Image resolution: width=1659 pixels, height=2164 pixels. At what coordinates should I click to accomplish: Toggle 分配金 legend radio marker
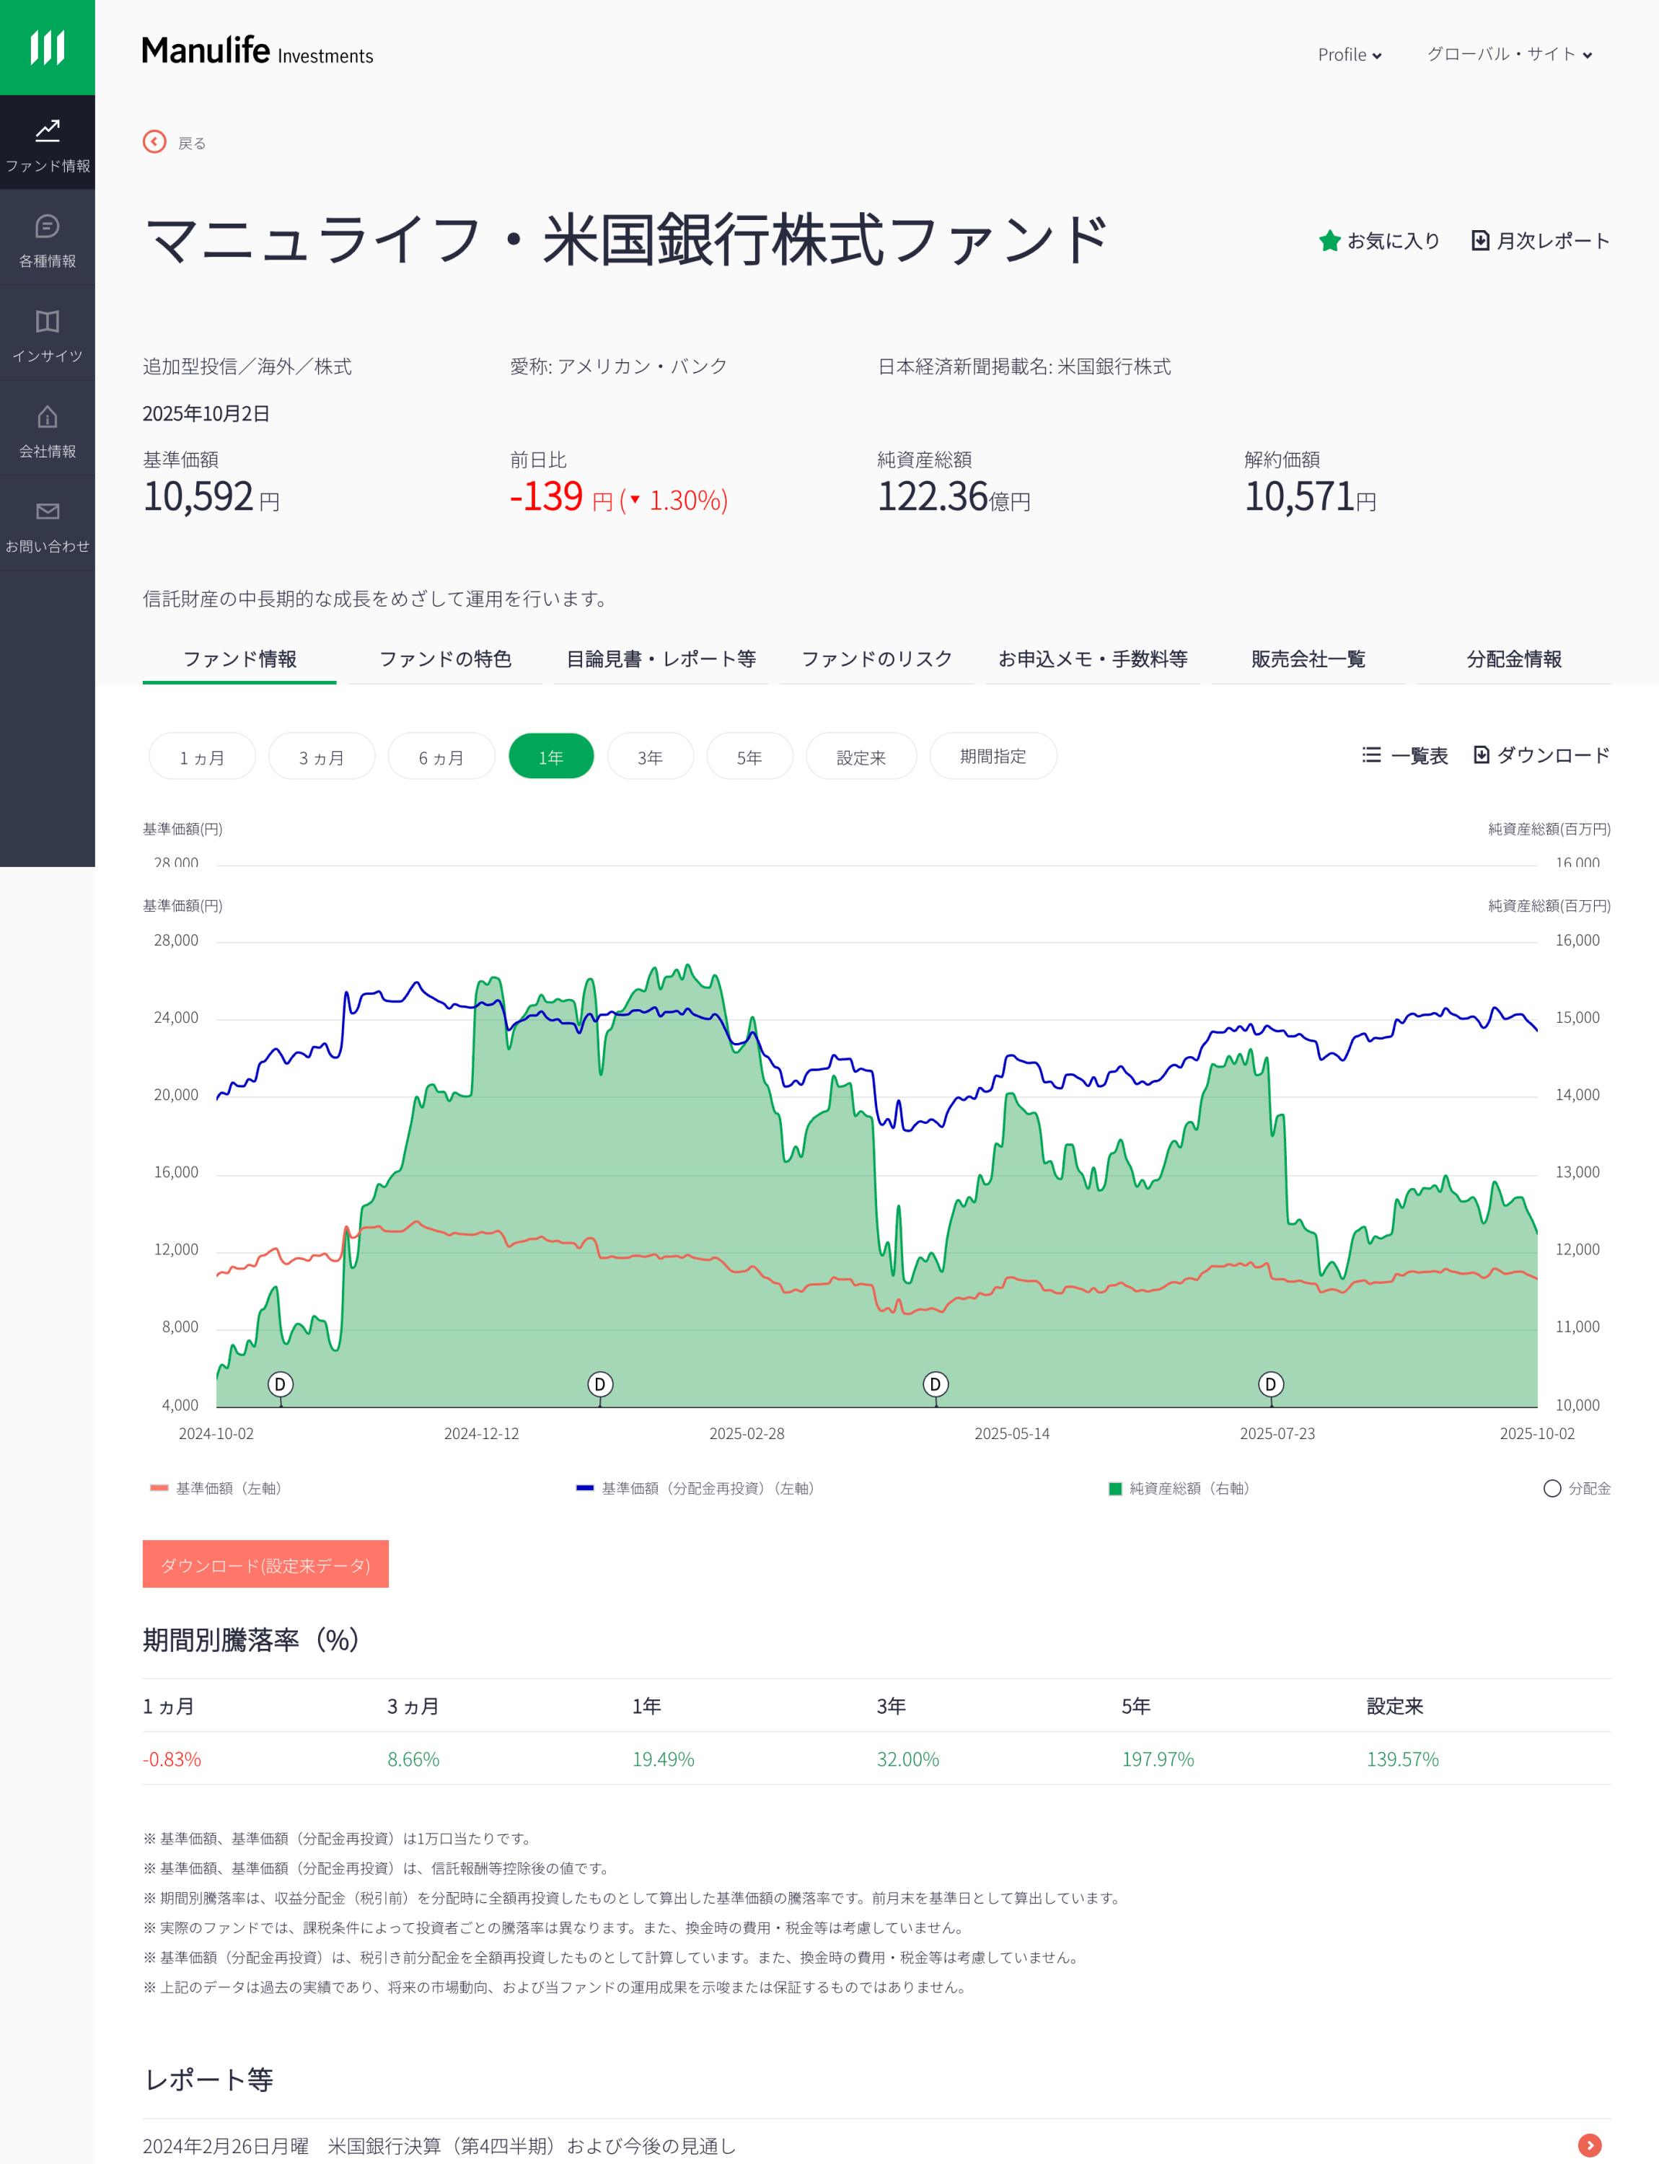pyautogui.click(x=1552, y=1488)
